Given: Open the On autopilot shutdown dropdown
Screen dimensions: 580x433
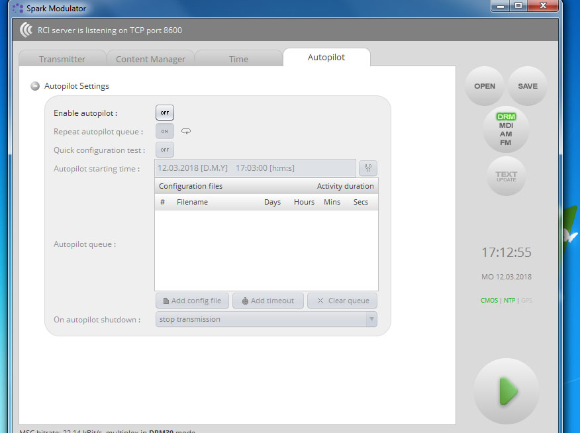Looking at the screenshot, I should pyautogui.click(x=266, y=319).
